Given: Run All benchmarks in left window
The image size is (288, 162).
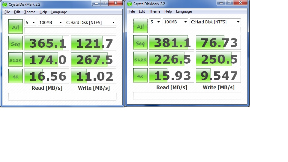Looking at the screenshot, I should 16,26.
